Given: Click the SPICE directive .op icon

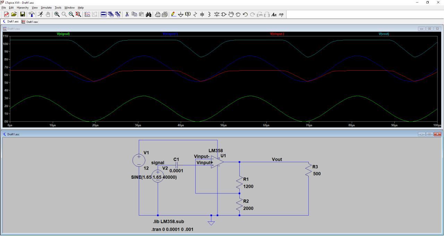Looking at the screenshot, I should 281,14.
